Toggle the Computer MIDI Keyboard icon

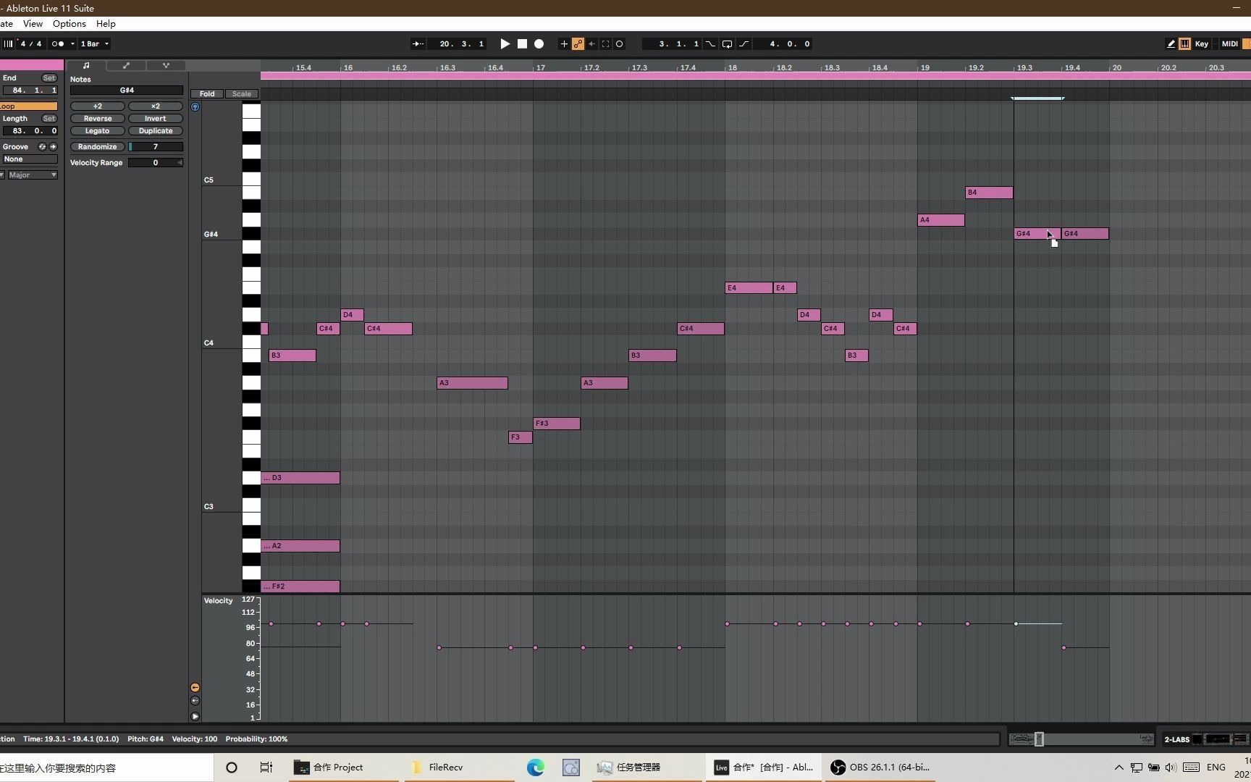tap(1184, 44)
